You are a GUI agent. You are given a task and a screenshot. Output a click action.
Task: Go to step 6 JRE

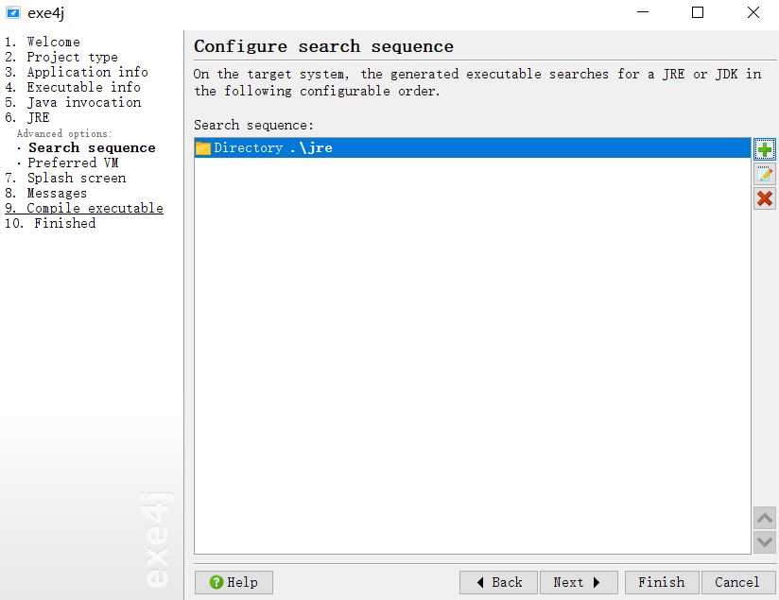pyautogui.click(x=27, y=118)
